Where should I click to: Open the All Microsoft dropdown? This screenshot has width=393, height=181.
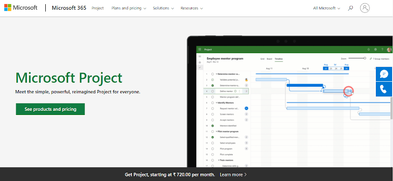pos(326,8)
